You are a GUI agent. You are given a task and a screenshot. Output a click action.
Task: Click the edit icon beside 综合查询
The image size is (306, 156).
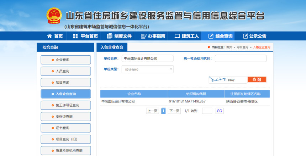(211, 36)
